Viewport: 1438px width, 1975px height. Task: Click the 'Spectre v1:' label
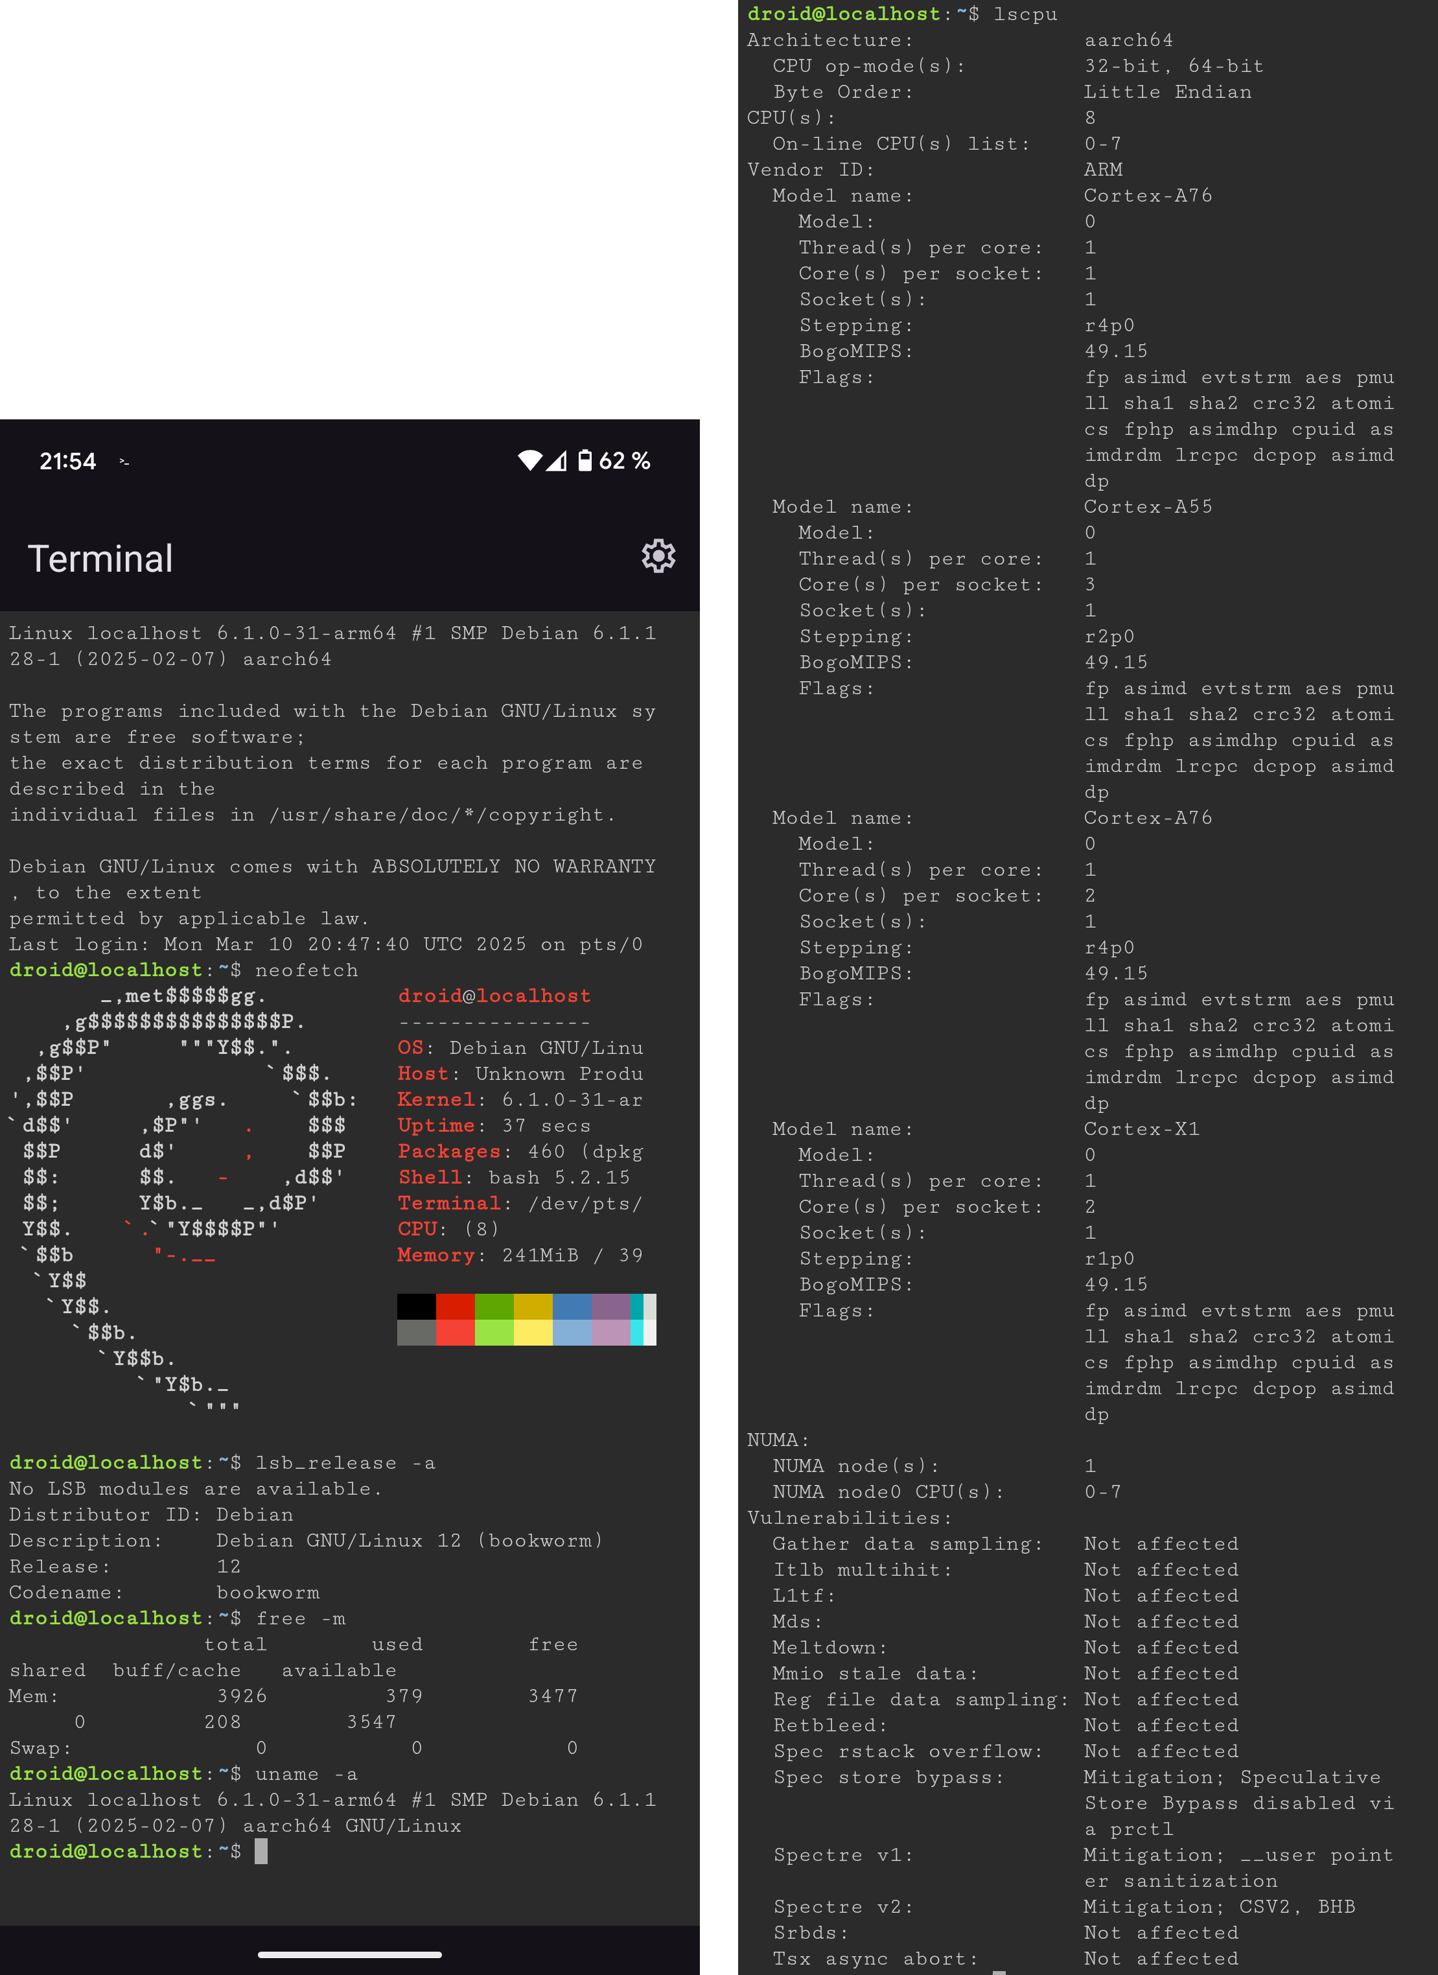point(844,1855)
